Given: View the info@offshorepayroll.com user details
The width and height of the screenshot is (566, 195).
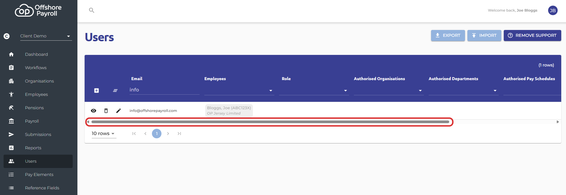Looking at the screenshot, I should [x=94, y=111].
